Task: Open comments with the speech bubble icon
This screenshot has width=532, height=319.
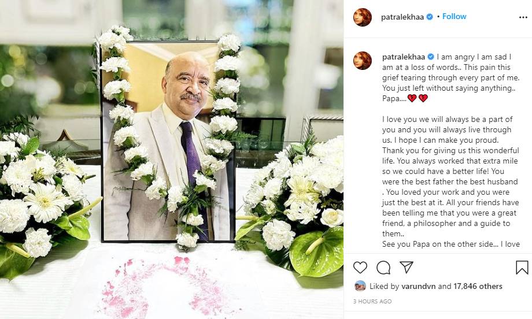Action: coord(383,268)
